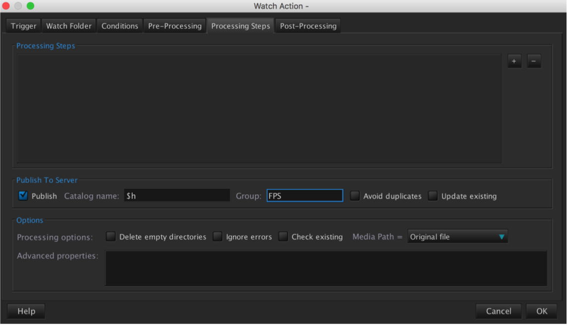Click inside the Advanced properties text area

[326, 268]
